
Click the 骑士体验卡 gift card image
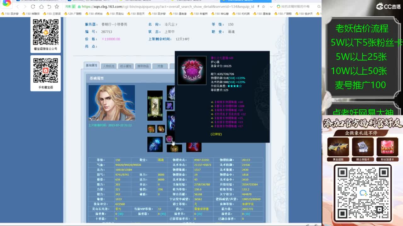(363, 147)
